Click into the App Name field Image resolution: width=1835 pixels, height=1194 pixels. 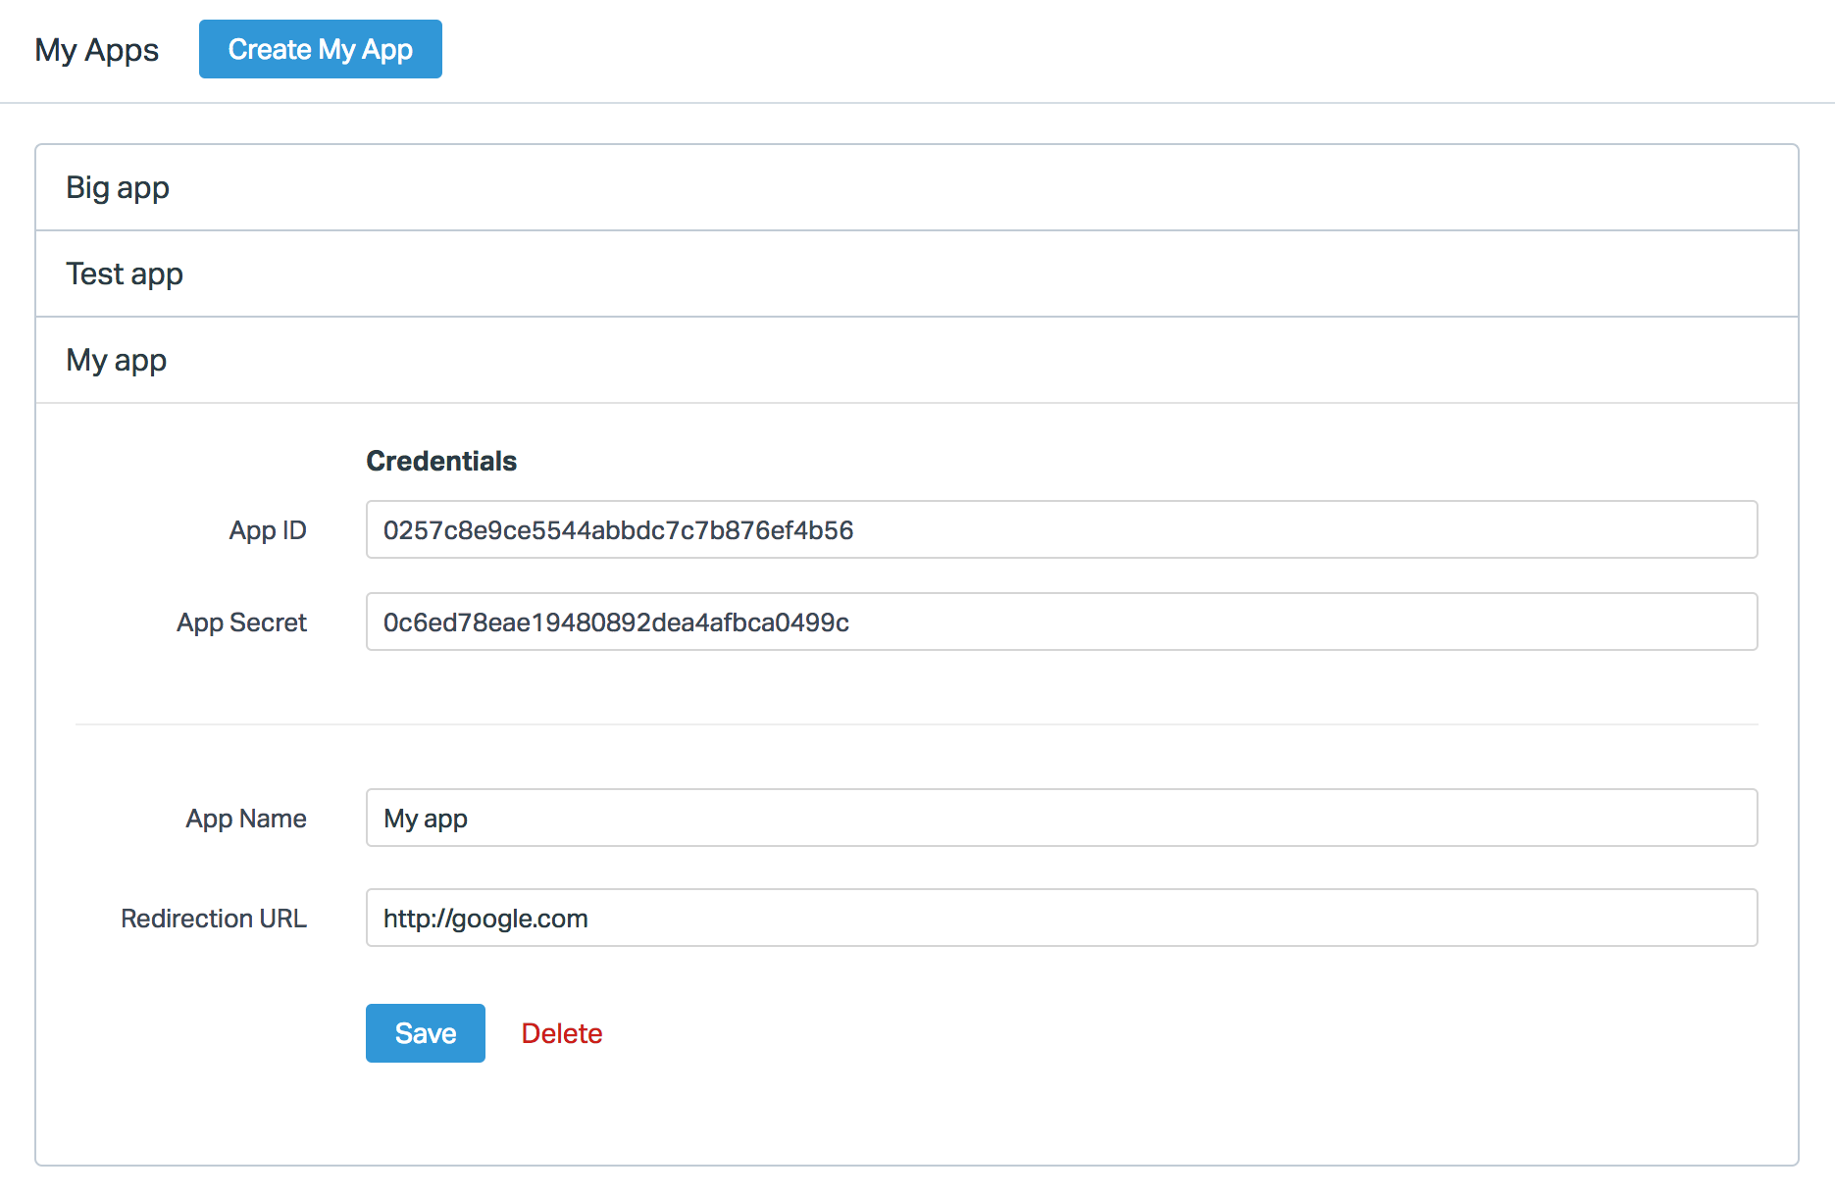click(x=1060, y=818)
